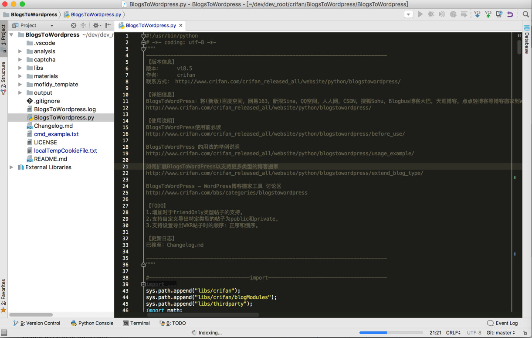Image resolution: width=532 pixels, height=338 pixels.
Task: Click the Run (play) icon in toolbar
Action: [420, 14]
